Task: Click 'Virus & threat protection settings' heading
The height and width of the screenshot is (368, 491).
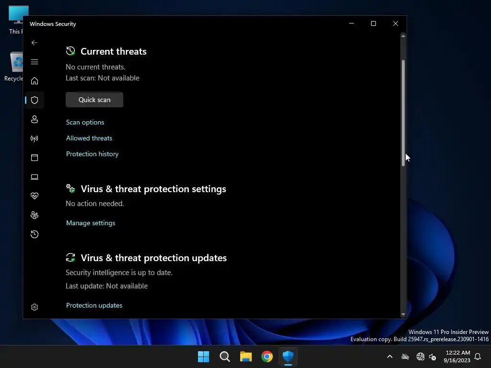Action: (x=153, y=189)
